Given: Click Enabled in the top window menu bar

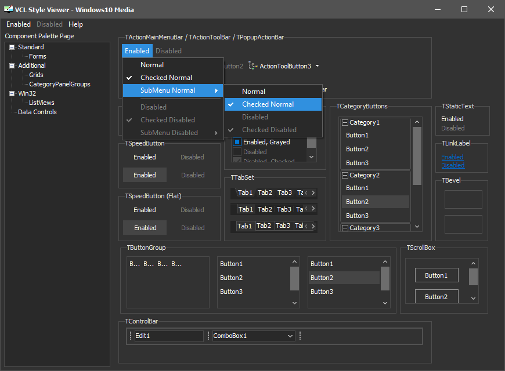Looking at the screenshot, I should 19,24.
